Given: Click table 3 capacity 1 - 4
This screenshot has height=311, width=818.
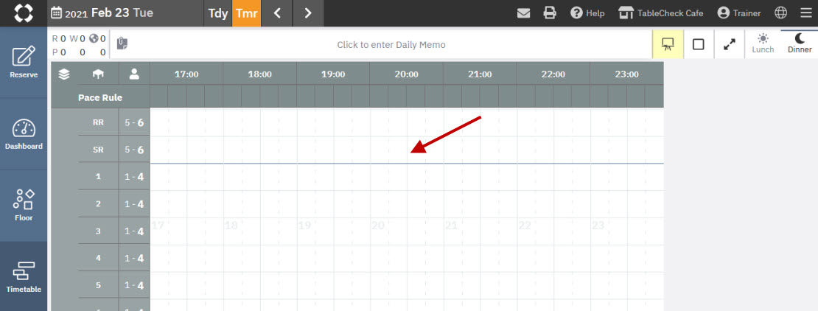Looking at the screenshot, I should (x=134, y=231).
